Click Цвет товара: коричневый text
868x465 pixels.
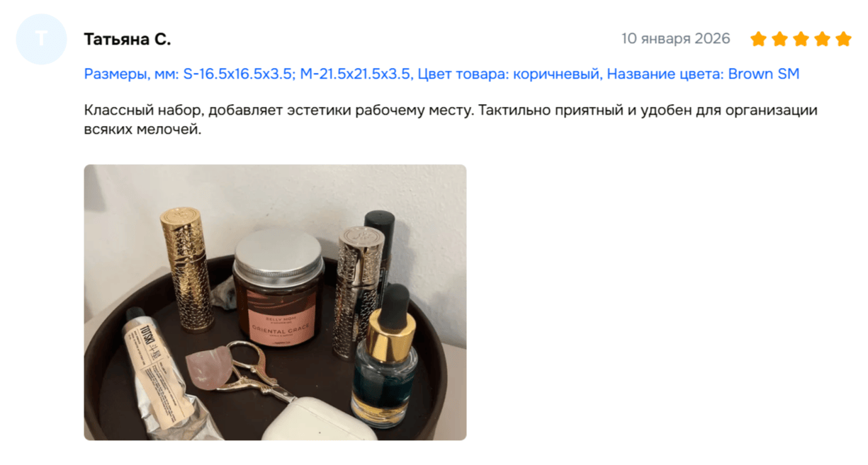(508, 74)
